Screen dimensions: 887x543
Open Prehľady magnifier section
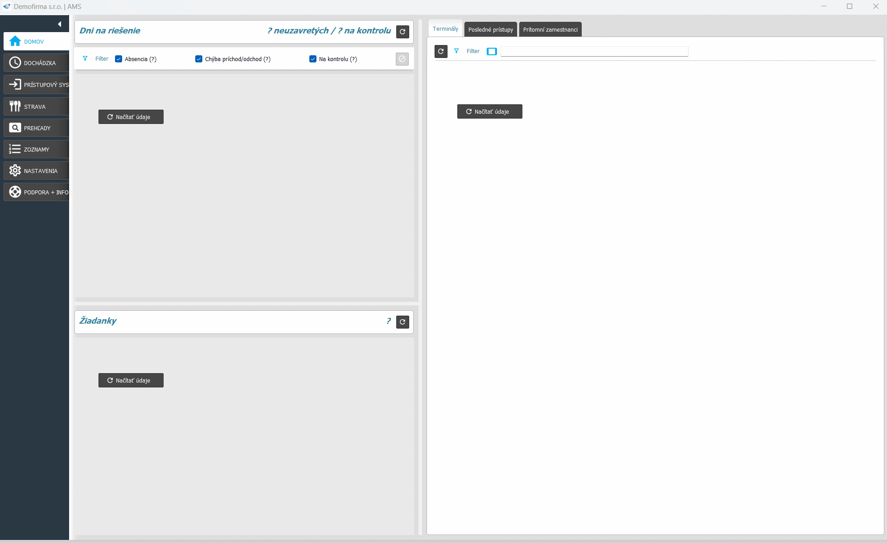[x=37, y=128]
